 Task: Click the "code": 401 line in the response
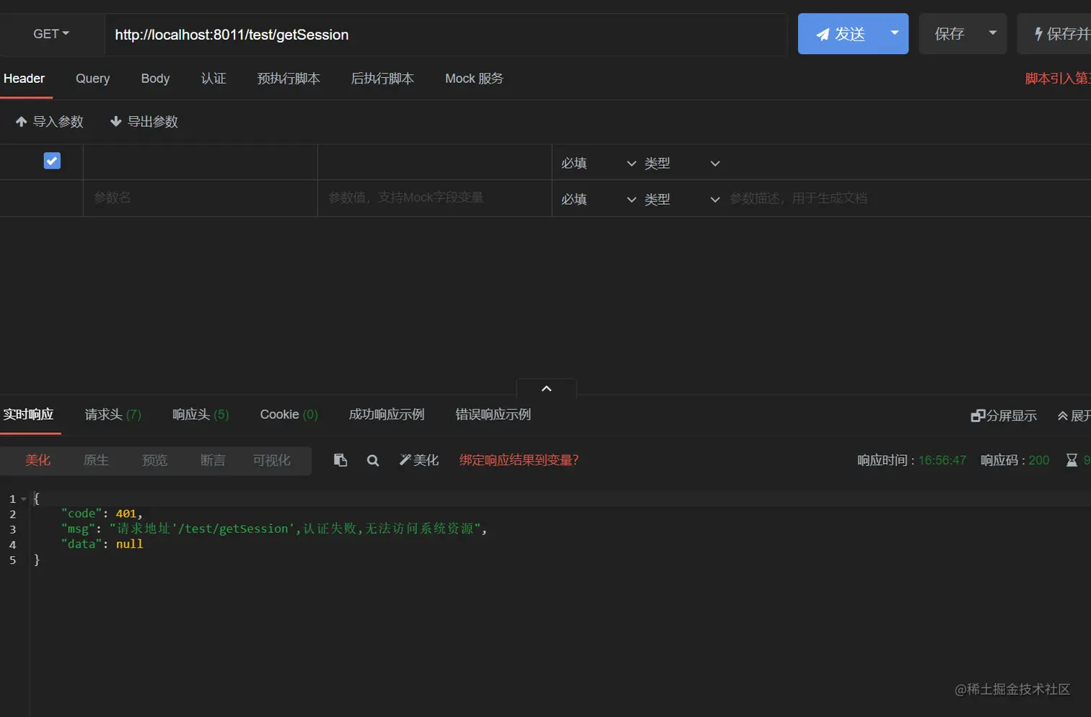tap(102, 514)
